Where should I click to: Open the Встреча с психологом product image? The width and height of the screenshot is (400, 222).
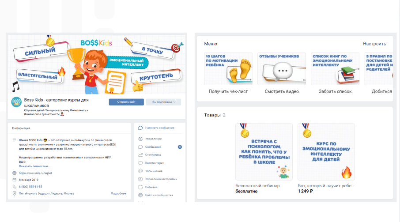pyautogui.click(x=264, y=152)
